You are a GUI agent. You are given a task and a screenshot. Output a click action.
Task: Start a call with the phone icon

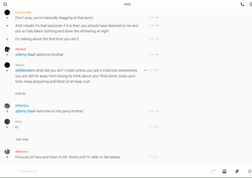point(242,4)
